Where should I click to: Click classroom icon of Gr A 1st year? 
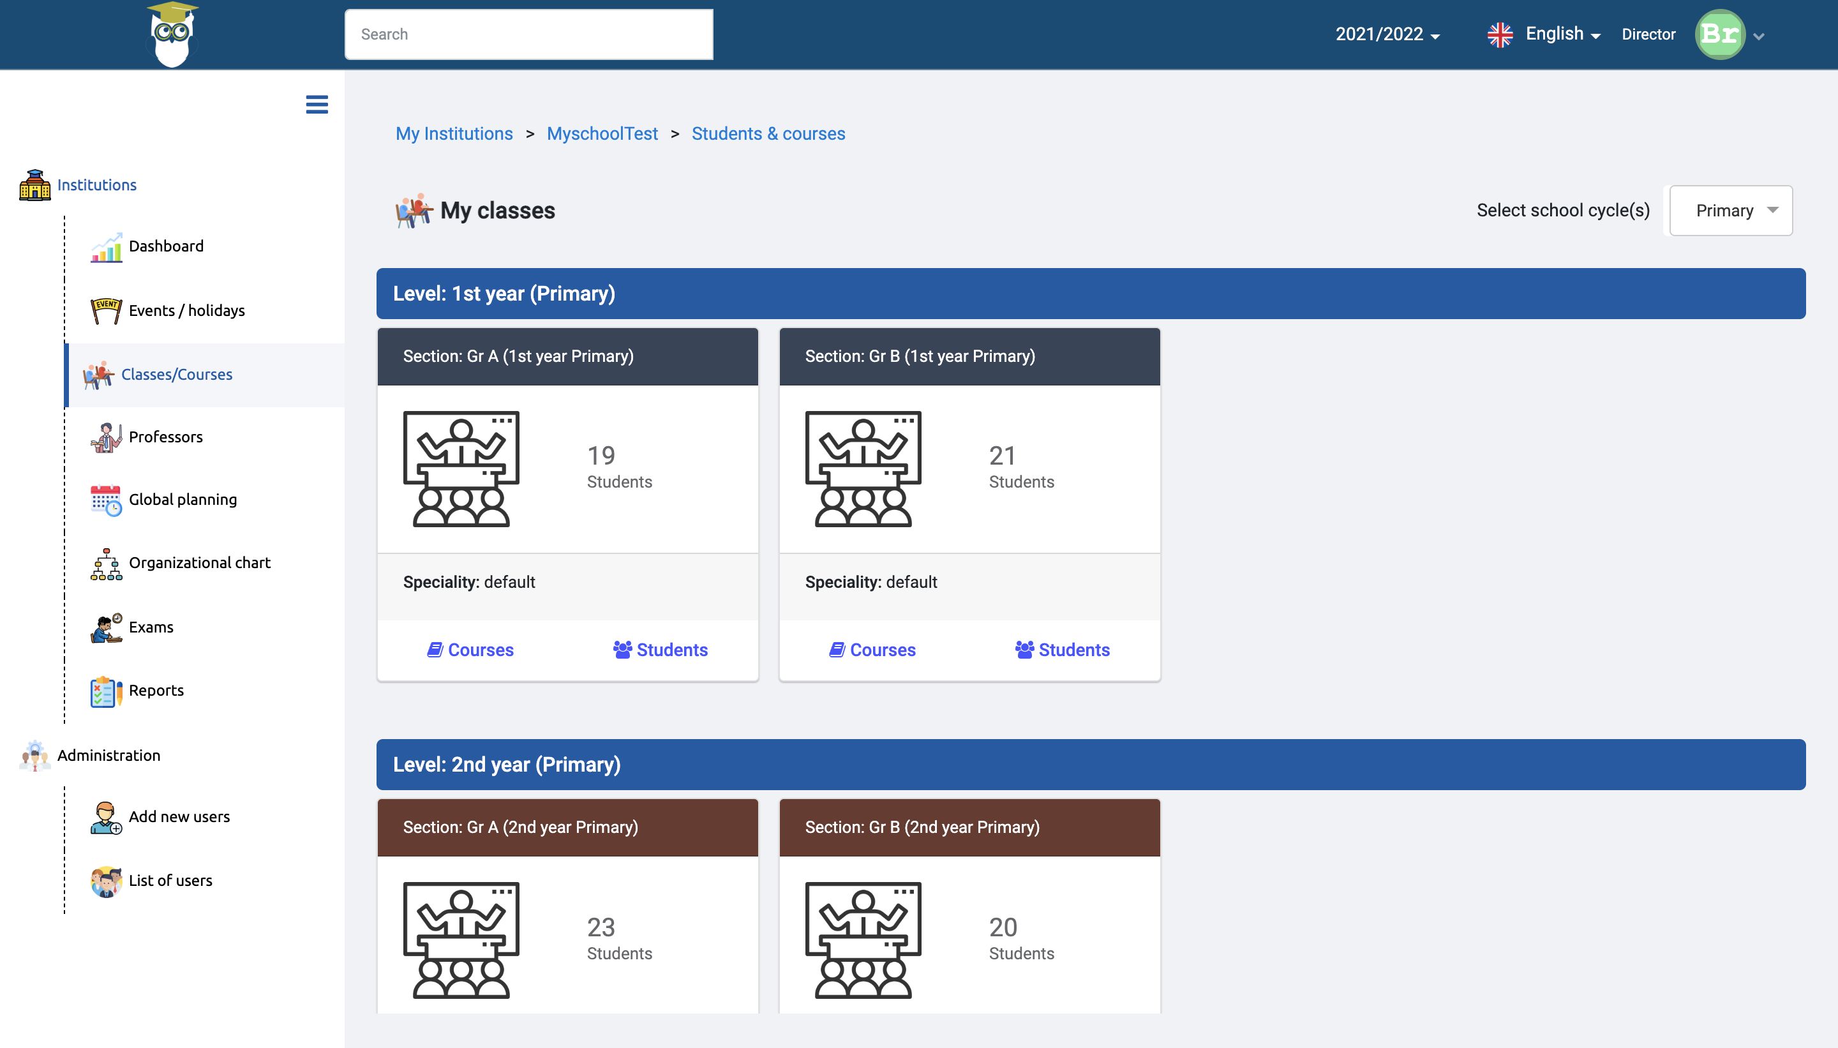[461, 468]
